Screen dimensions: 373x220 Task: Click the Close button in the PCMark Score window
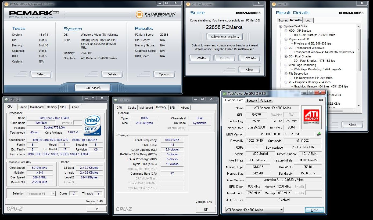click(x=250, y=70)
